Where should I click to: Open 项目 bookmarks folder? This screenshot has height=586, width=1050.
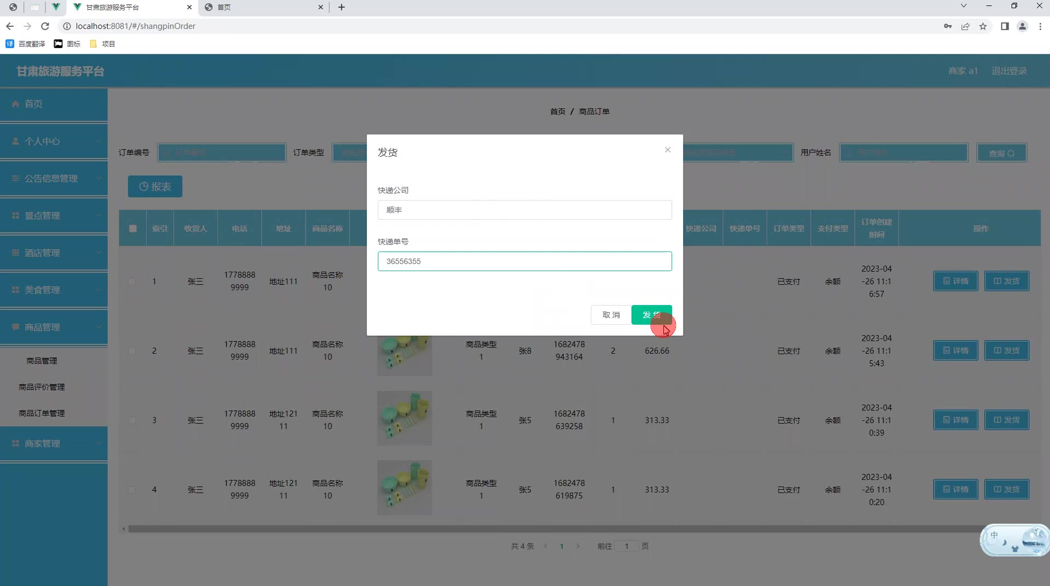pos(102,44)
